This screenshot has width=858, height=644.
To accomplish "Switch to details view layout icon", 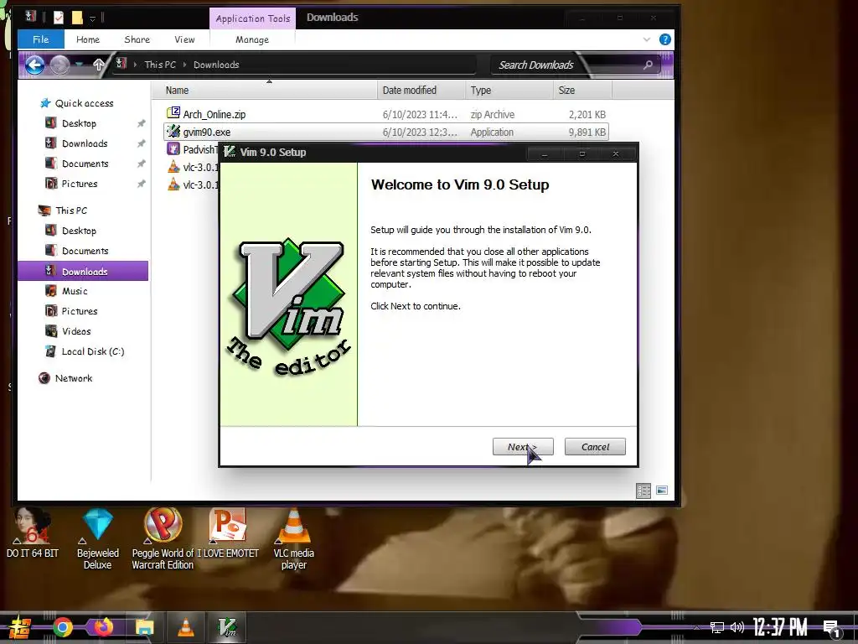I will pyautogui.click(x=643, y=491).
